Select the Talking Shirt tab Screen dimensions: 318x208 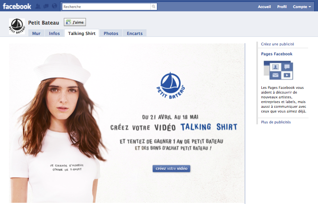(82, 33)
